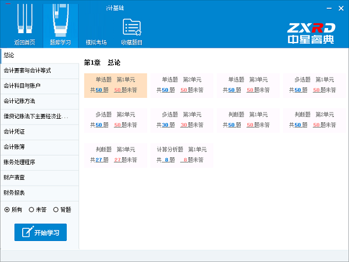Screen dimensions: 349x262
Task: Choose the 判断题 第3单元 card
Action: 116,154
